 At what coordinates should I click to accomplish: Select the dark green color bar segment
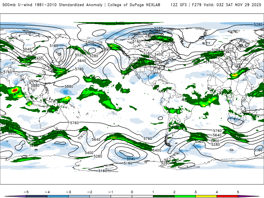click(x=164, y=196)
